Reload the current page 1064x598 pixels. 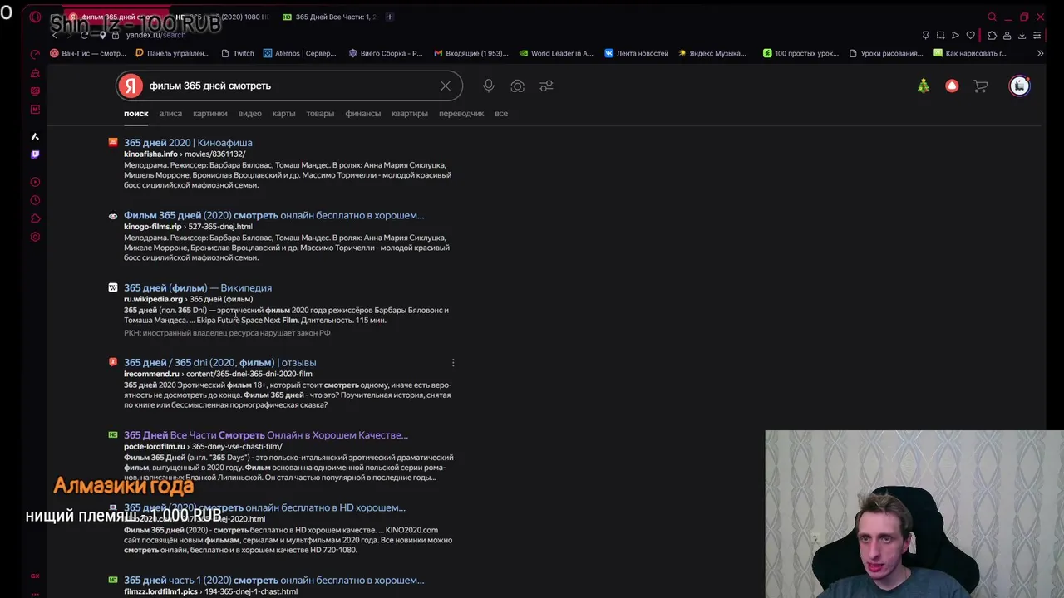pos(85,35)
